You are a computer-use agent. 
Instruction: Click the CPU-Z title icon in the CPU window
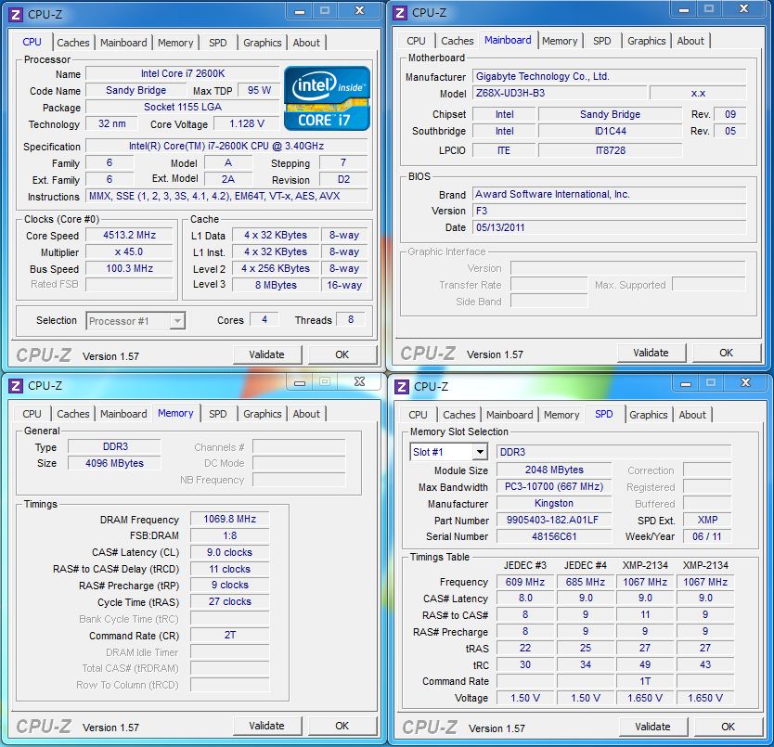click(x=16, y=12)
